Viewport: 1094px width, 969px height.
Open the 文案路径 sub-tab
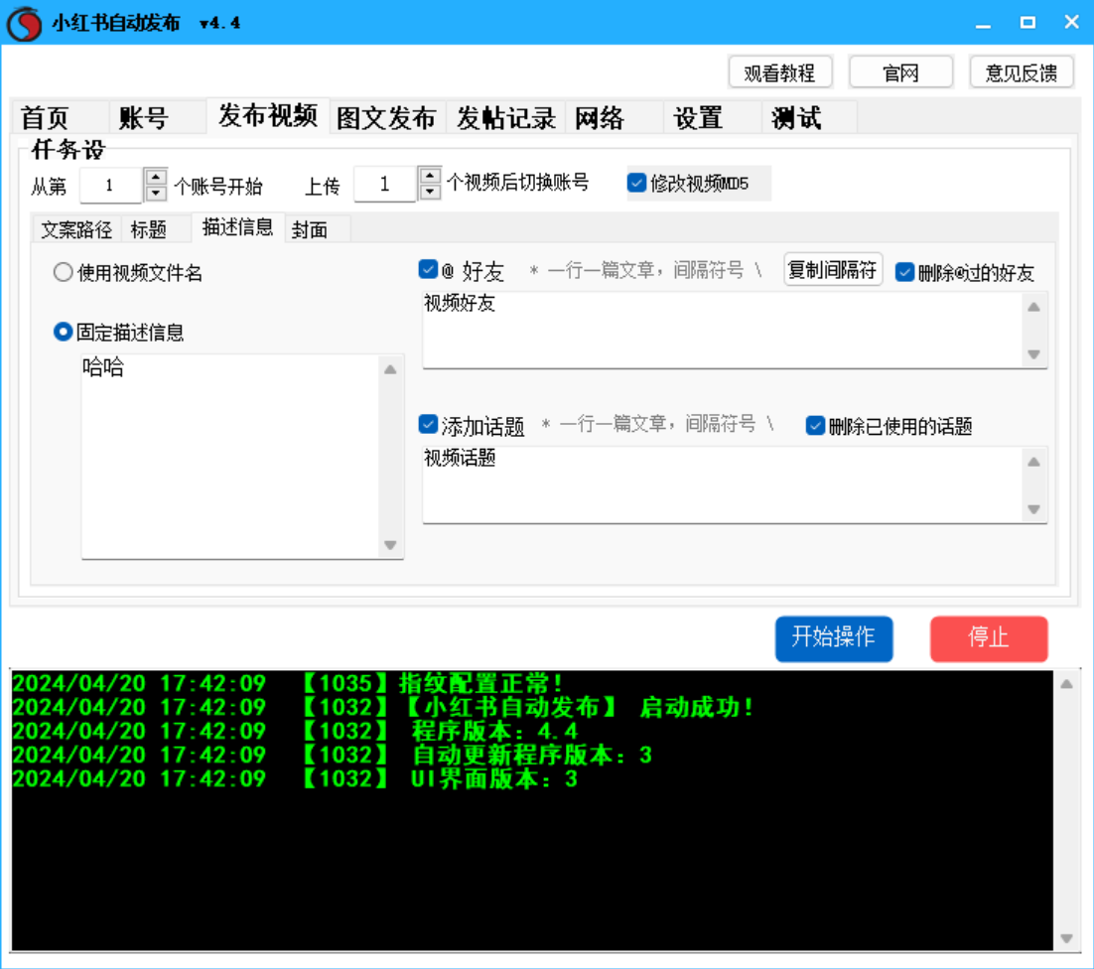coord(76,229)
